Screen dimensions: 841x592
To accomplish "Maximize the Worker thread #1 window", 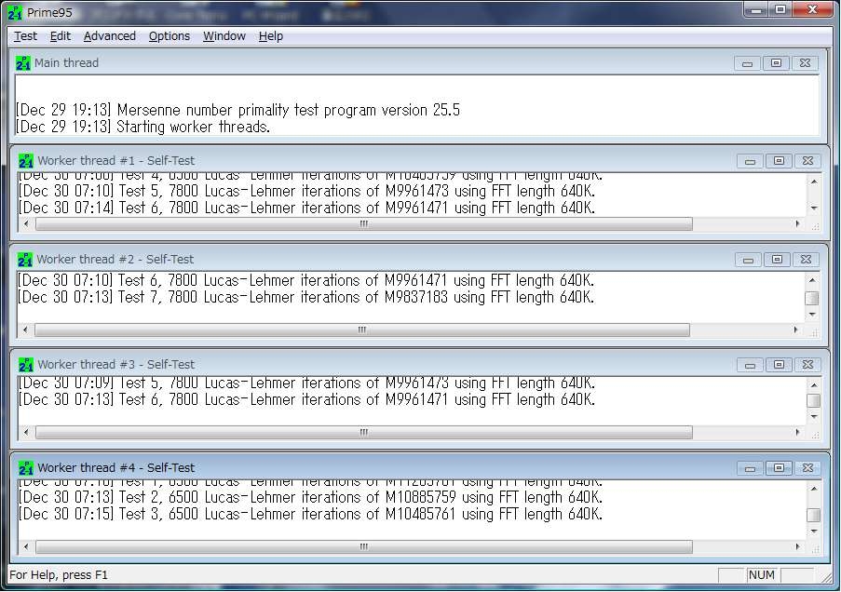I will (780, 161).
